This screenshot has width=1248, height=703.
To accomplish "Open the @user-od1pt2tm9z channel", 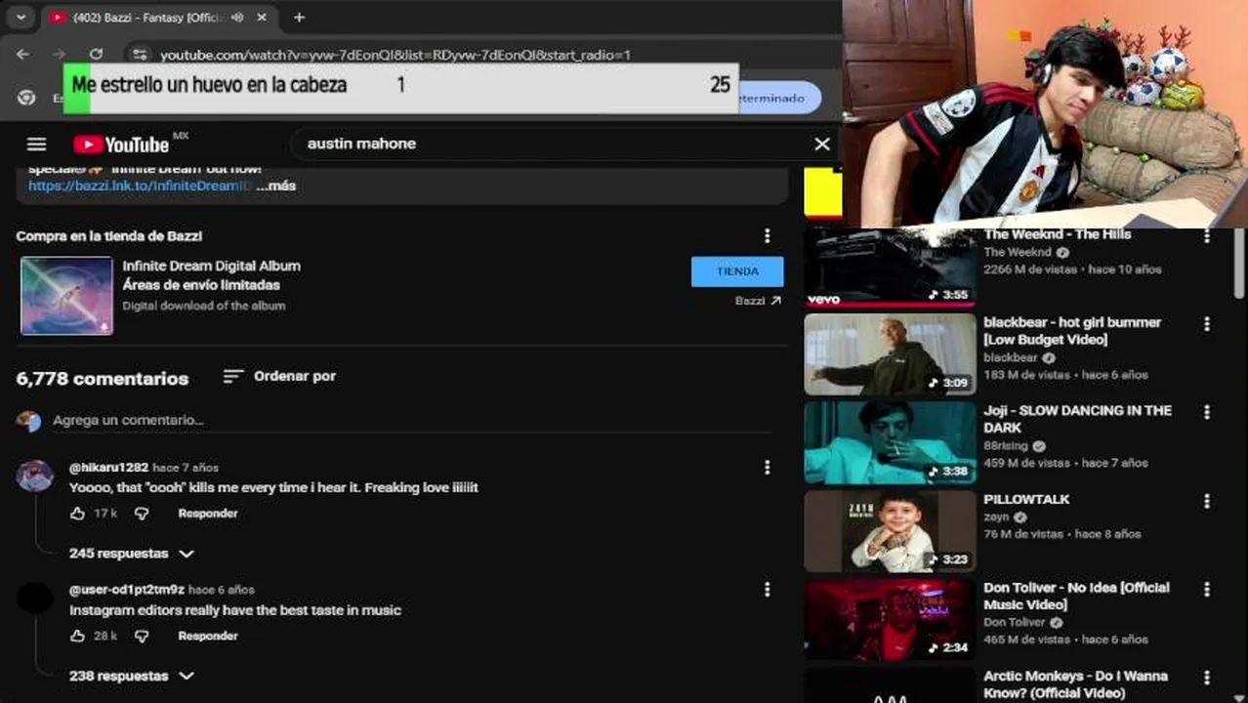I will coord(127,590).
